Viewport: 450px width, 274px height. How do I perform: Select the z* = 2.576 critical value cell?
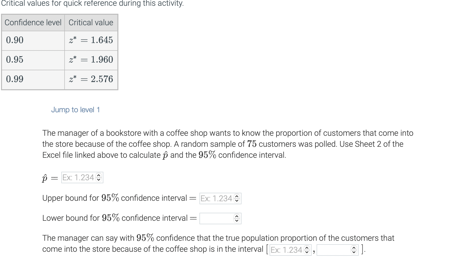(x=91, y=79)
